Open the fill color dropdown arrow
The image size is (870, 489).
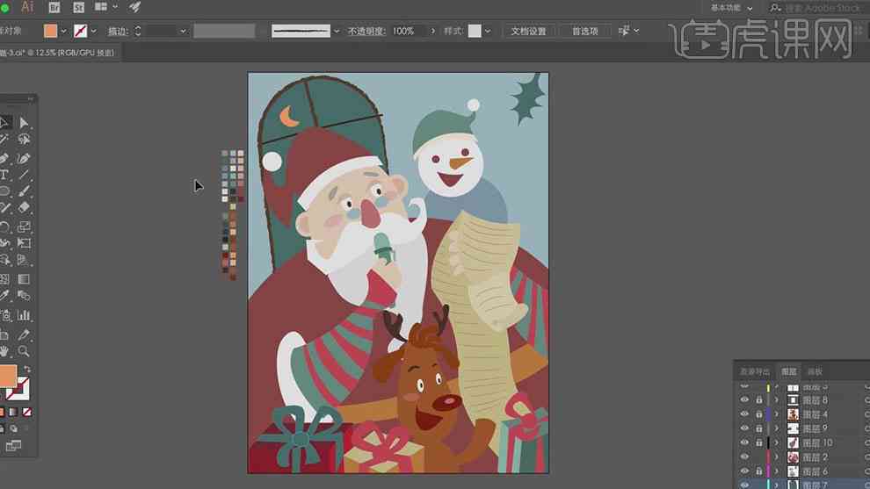click(63, 31)
